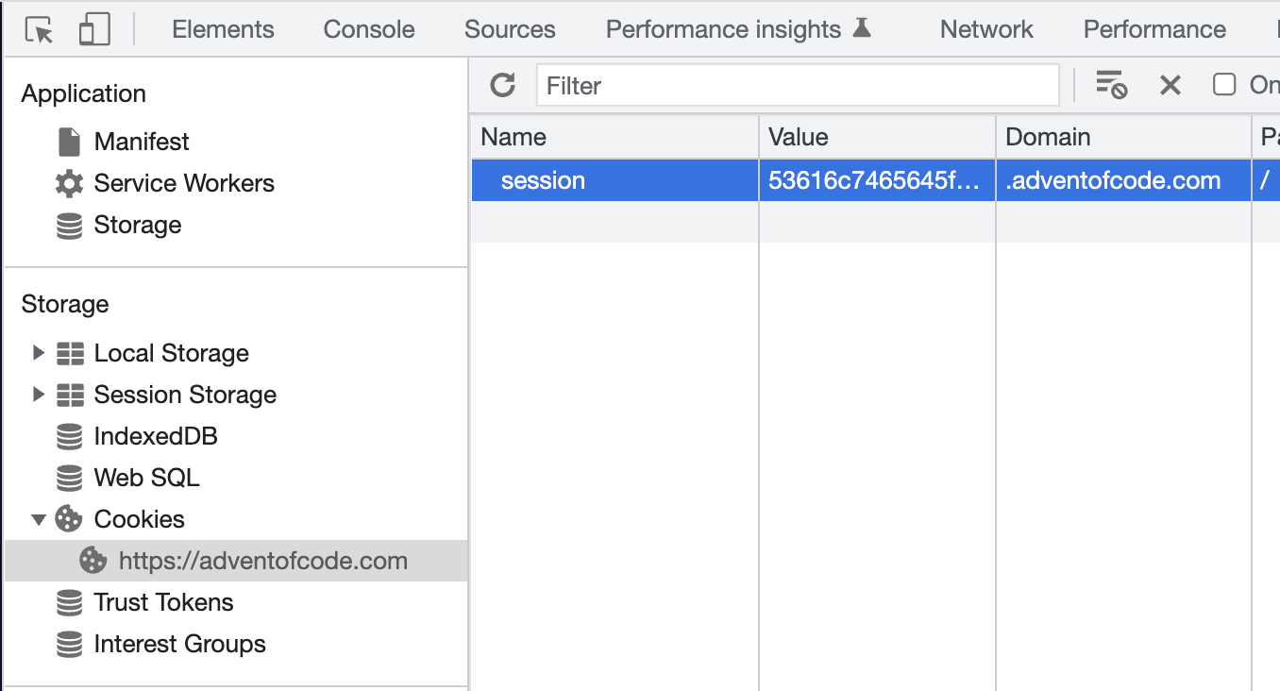
Task: Open the Console tab
Action: pyautogui.click(x=369, y=29)
